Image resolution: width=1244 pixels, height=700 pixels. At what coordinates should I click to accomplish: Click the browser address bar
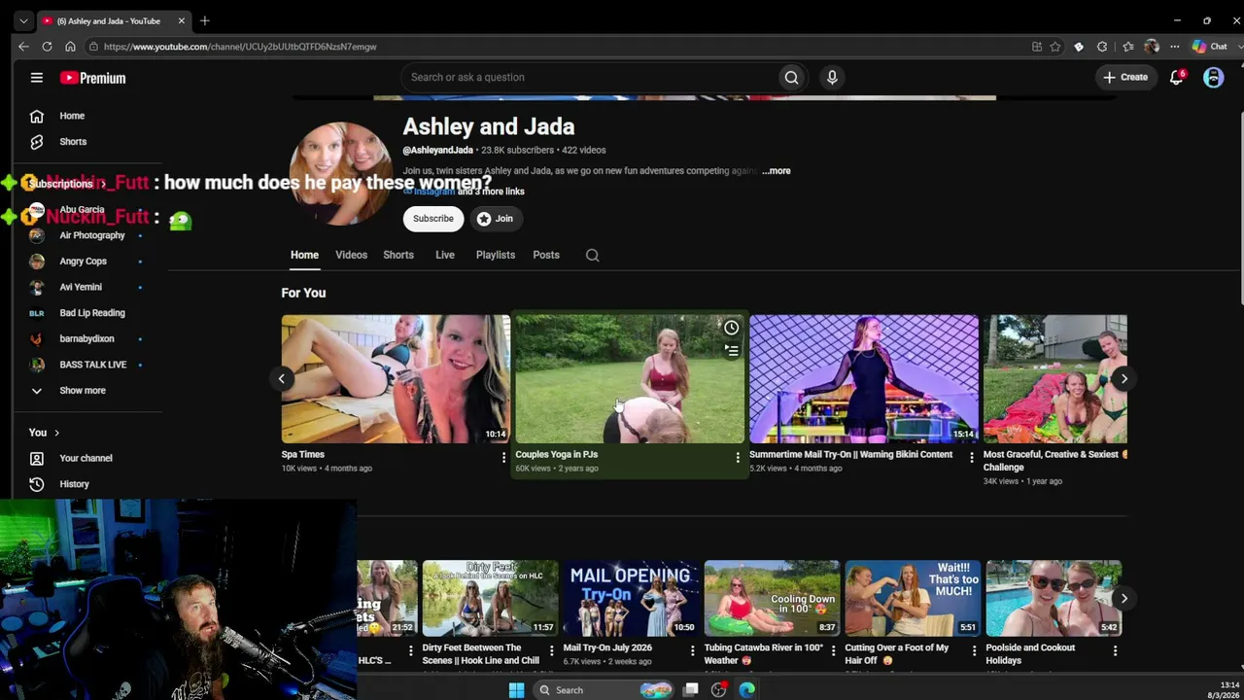tap(554, 47)
